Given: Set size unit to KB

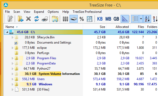Looking at the screenshot, I should click(100, 19).
